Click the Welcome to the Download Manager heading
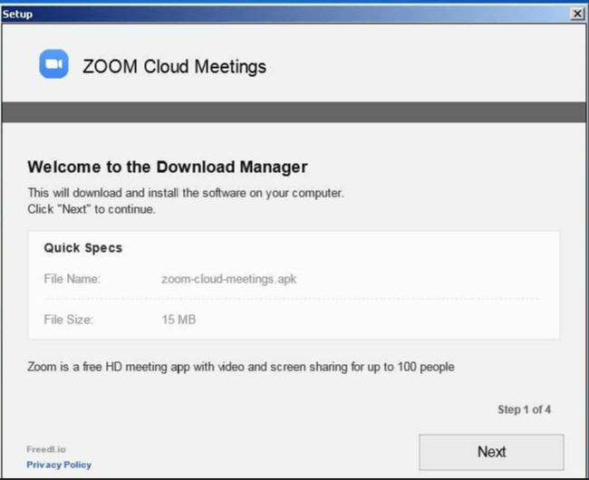Viewport: 589px width, 480px height. [x=168, y=167]
